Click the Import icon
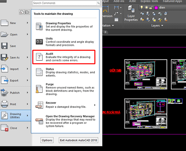Screen dimensions: 186x151 (5, 69)
